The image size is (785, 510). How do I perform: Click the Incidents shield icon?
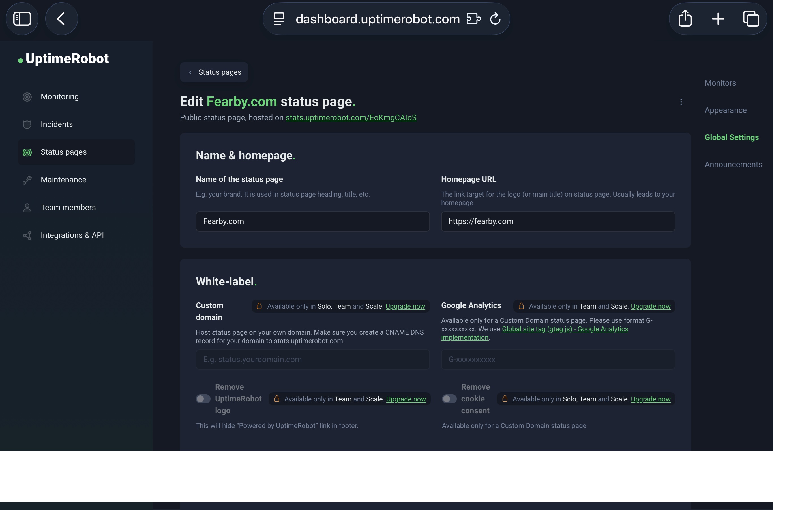[x=27, y=125]
